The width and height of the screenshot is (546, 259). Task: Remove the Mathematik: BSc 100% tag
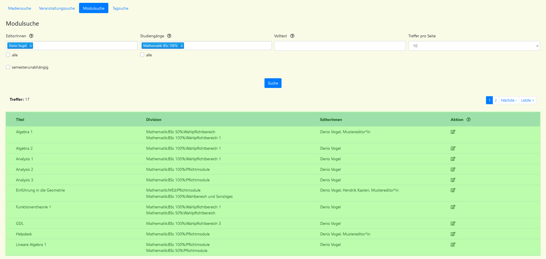(x=182, y=46)
